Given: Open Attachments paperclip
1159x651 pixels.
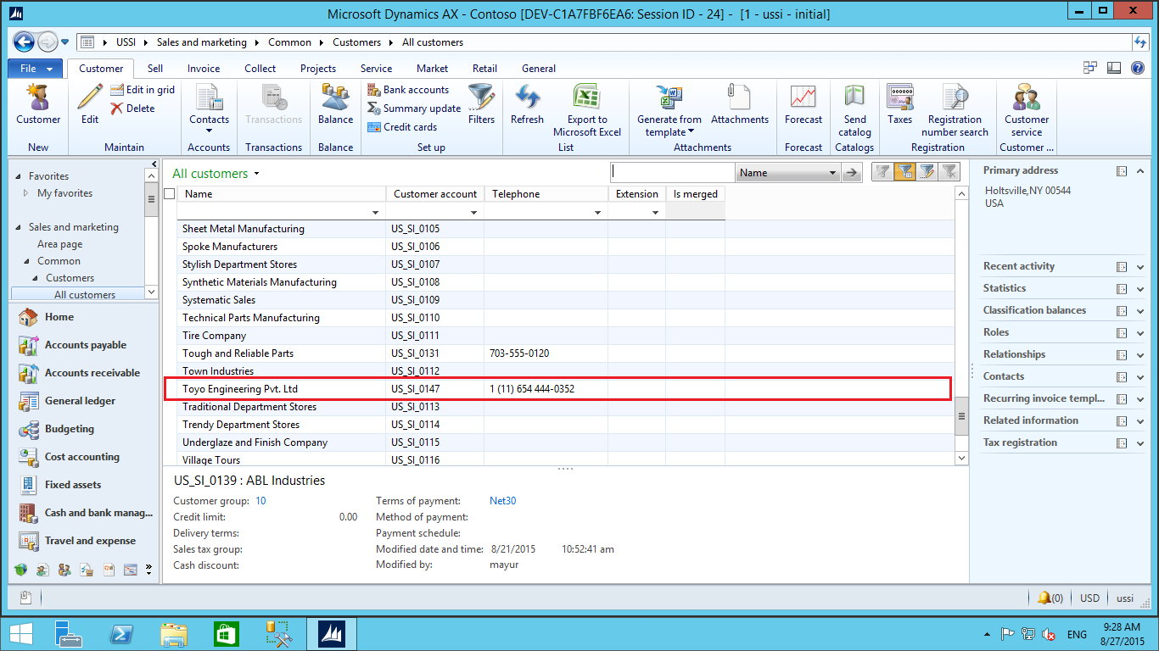Looking at the screenshot, I should click(x=740, y=104).
